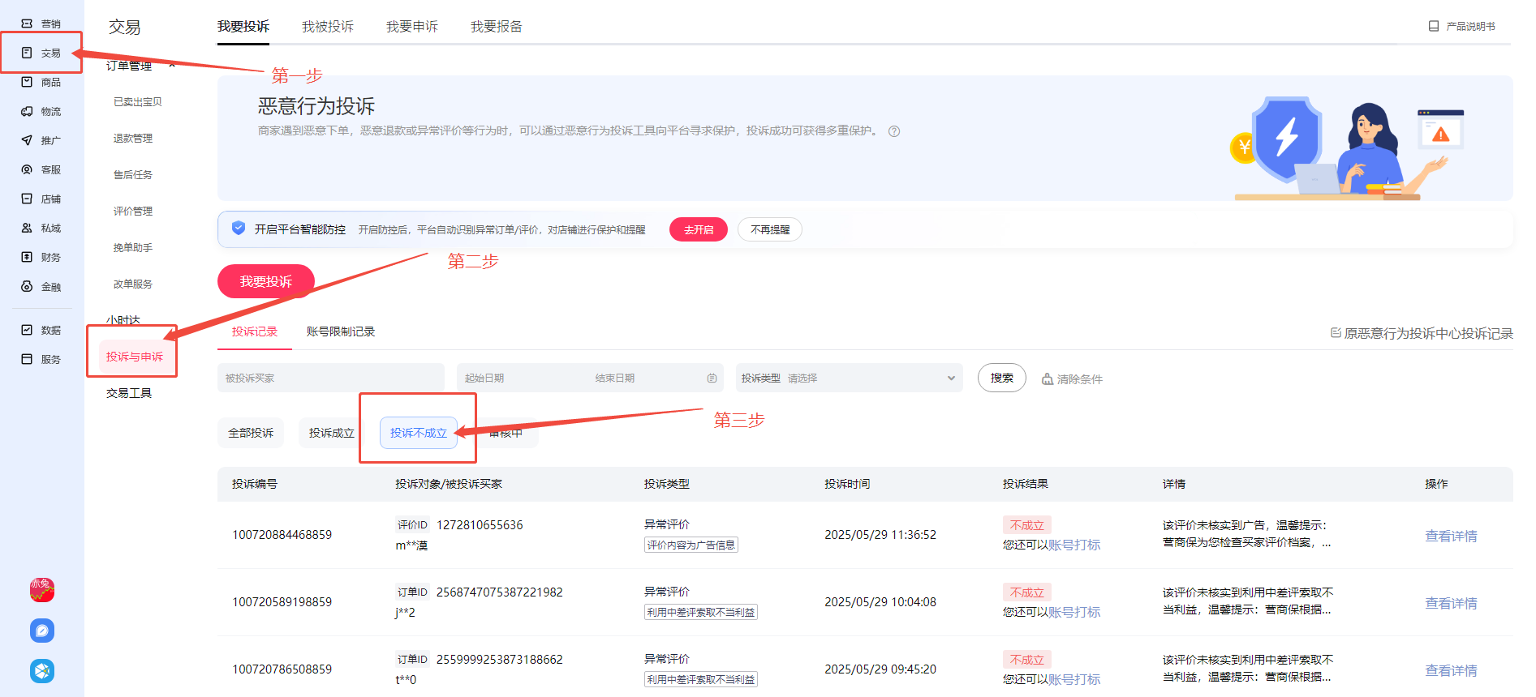This screenshot has width=1536, height=697.
Task: Open the 财务 finance sidebar icon
Action: point(27,257)
